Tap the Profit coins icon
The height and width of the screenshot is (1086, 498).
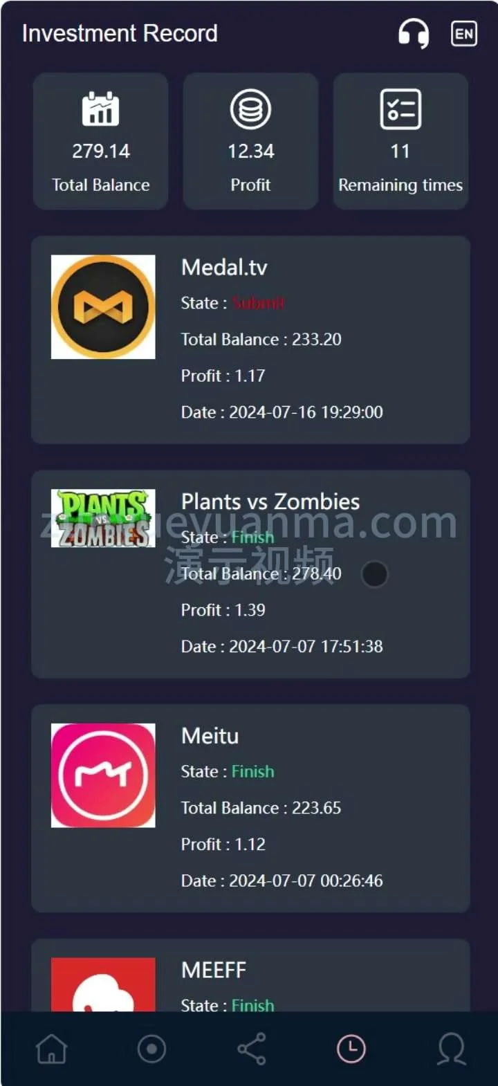(250, 109)
